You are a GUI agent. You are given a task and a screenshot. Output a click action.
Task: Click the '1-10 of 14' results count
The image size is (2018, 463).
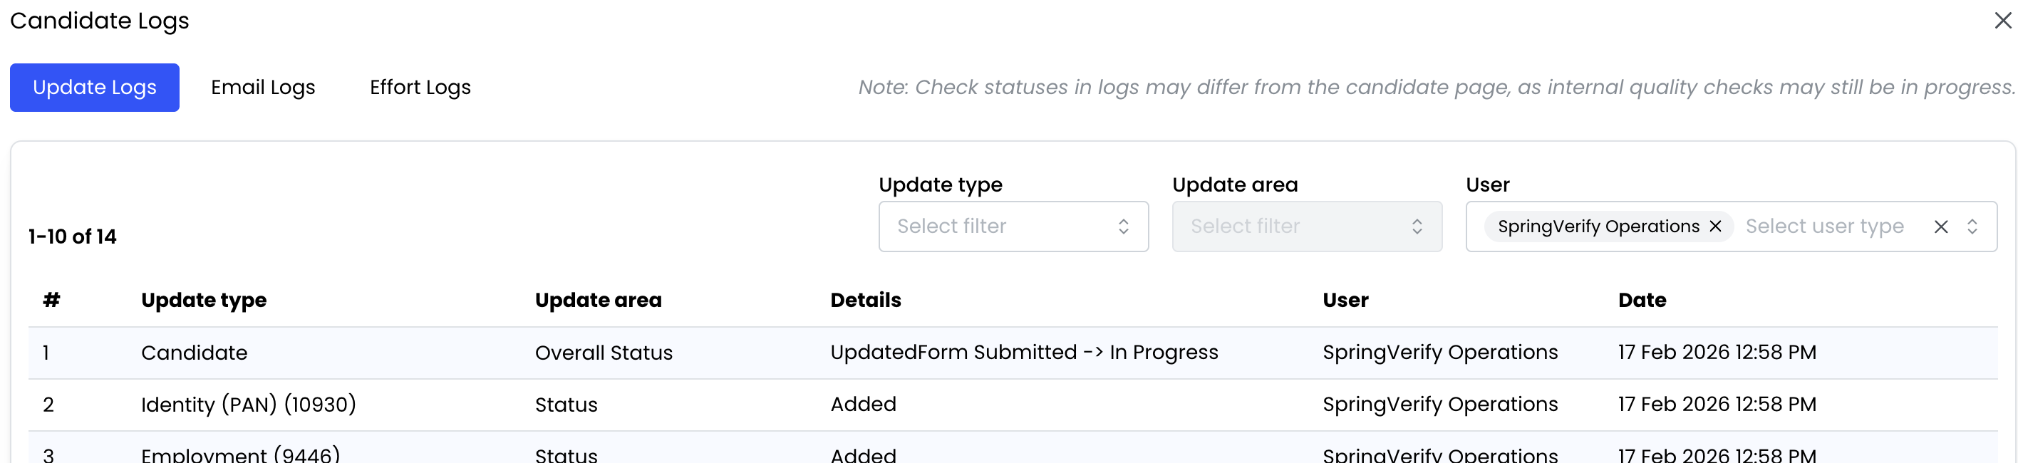click(72, 236)
